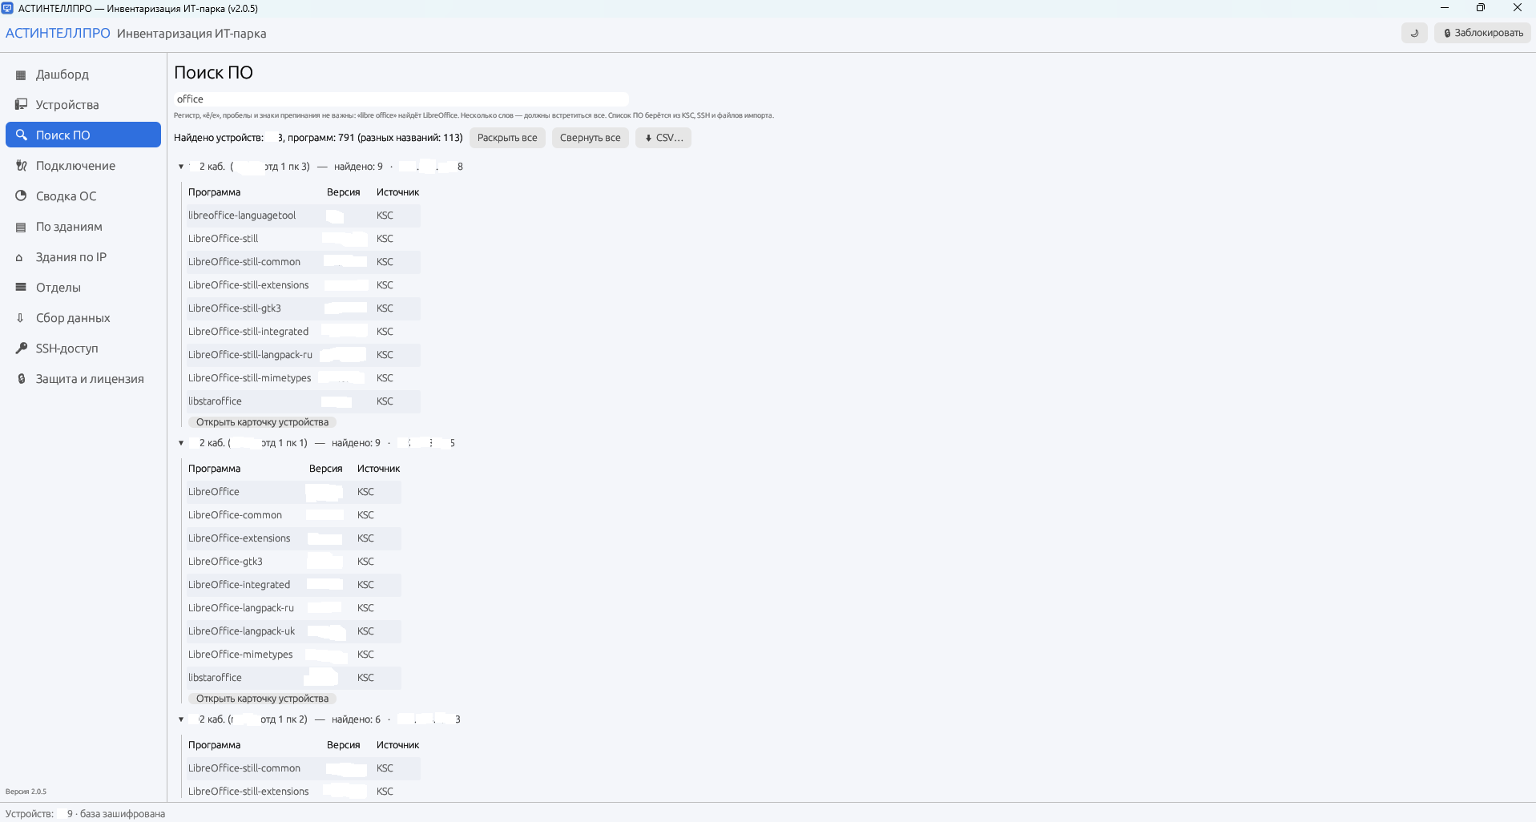1536x822 pixels.
Task: Open the Дашборд sidebar icon
Action: (21, 75)
